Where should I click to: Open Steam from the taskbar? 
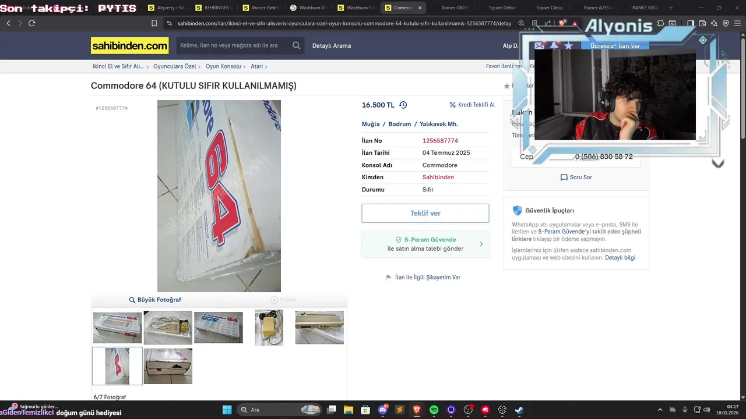519,410
